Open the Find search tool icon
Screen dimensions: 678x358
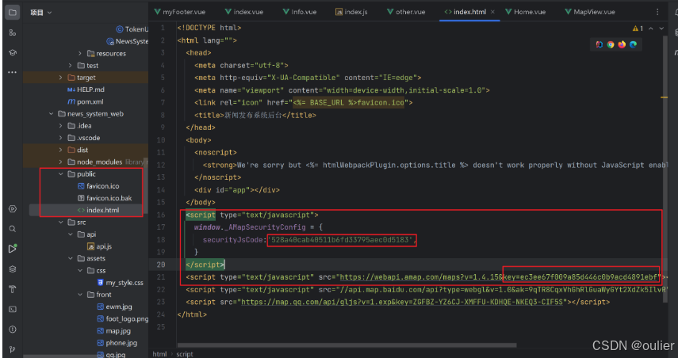pos(12,229)
